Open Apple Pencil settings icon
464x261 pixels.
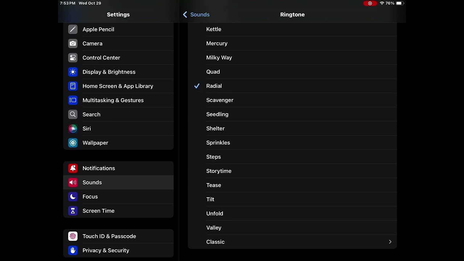pyautogui.click(x=73, y=29)
